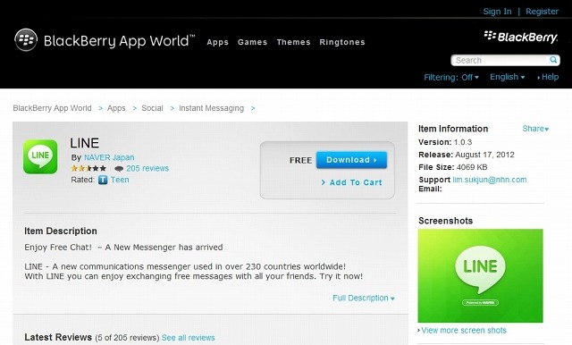Click the speech bubble reviews icon
The height and width of the screenshot is (345, 572).
click(119, 169)
